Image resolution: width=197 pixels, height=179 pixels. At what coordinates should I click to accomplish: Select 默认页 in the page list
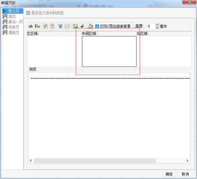point(13,11)
